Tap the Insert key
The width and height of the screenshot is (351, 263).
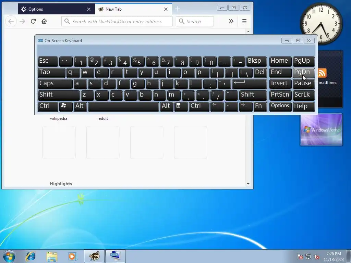click(x=280, y=84)
